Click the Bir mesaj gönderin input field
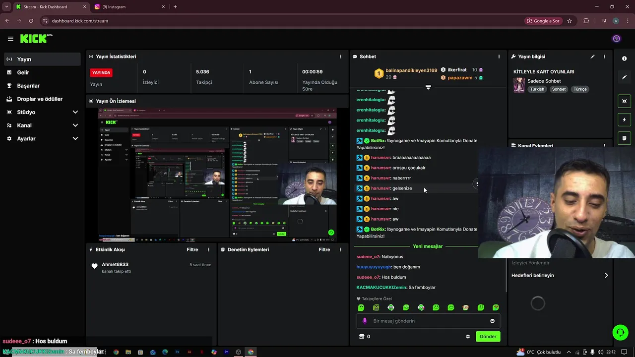The image size is (635, 357). [428, 321]
